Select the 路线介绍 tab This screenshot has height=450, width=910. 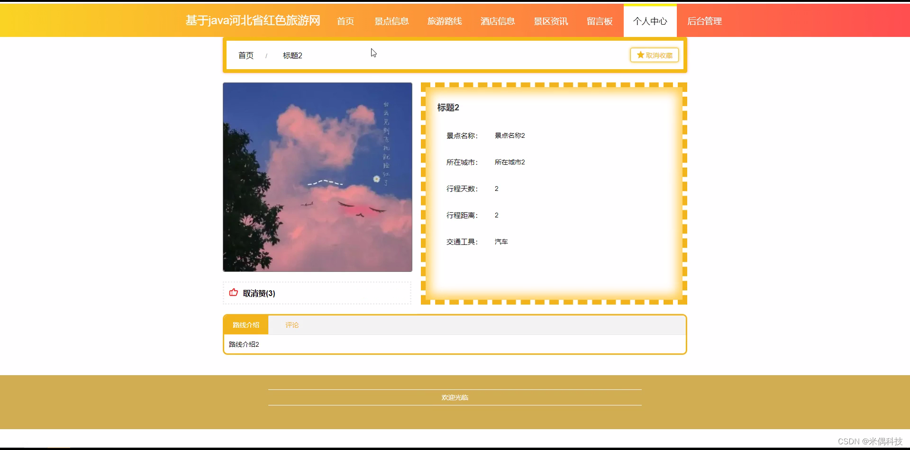(246, 325)
